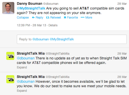
Task: Click the 12:39 PM - 28 Mar 13 timestamp
Action: tap(31, 25)
